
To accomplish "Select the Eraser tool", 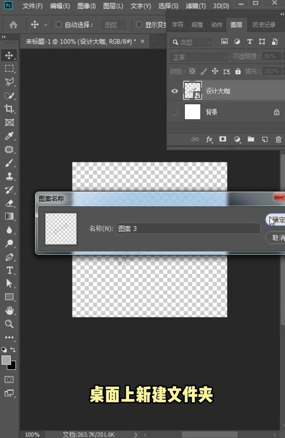I will pos(9,203).
